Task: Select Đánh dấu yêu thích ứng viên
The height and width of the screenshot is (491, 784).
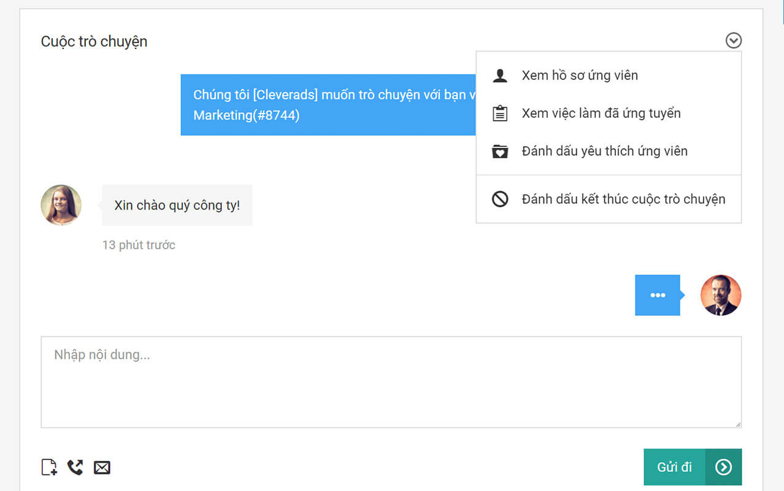Action: pos(604,152)
